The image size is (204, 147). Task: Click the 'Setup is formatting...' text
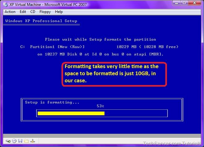point(52,102)
